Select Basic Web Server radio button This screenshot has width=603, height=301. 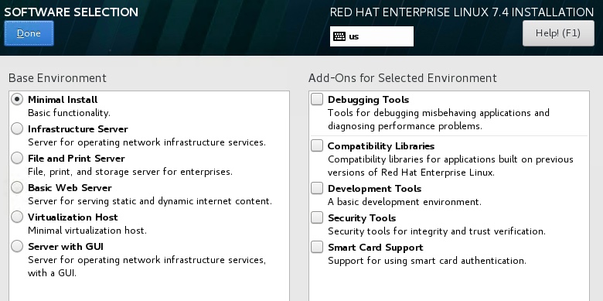click(17, 187)
